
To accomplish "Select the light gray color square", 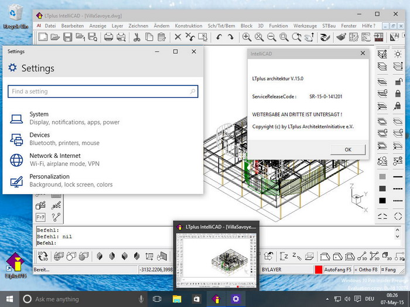I will (382, 177).
